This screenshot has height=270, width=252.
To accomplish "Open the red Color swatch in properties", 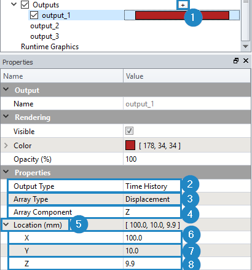I will pyautogui.click(x=130, y=145).
